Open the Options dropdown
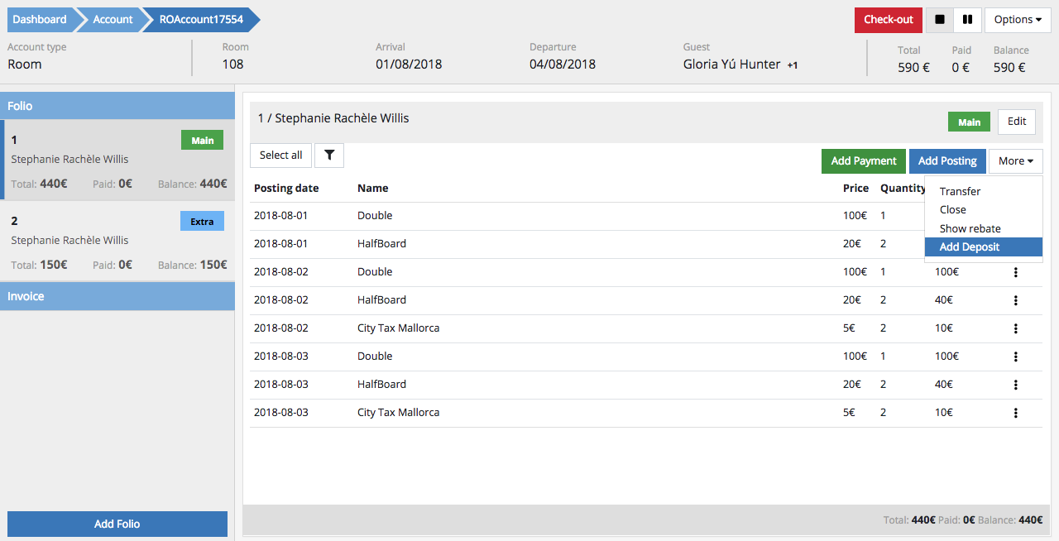Image resolution: width=1059 pixels, height=541 pixels. 1017,20
